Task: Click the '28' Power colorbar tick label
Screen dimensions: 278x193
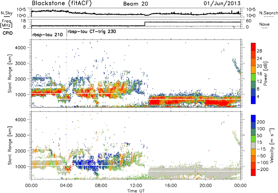Action: click(259, 51)
